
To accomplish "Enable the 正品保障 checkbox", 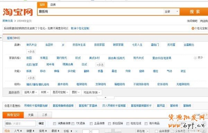I will click(91, 124).
